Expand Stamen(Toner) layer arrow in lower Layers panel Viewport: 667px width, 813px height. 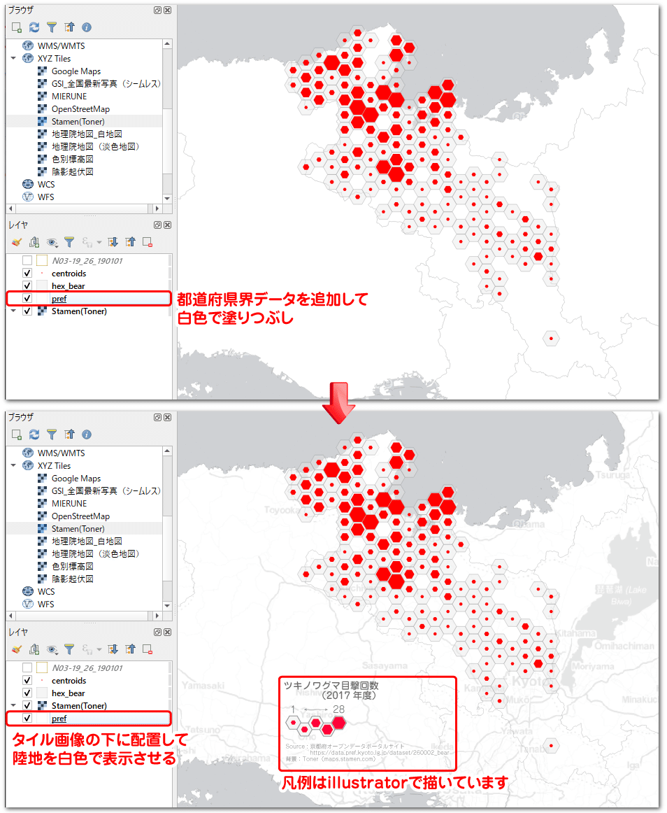(x=13, y=706)
